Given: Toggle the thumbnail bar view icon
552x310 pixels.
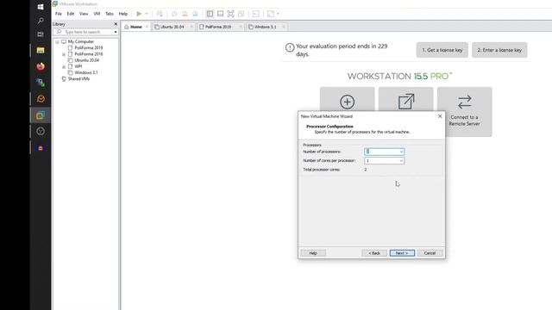Looking at the screenshot, I should [x=220, y=14].
